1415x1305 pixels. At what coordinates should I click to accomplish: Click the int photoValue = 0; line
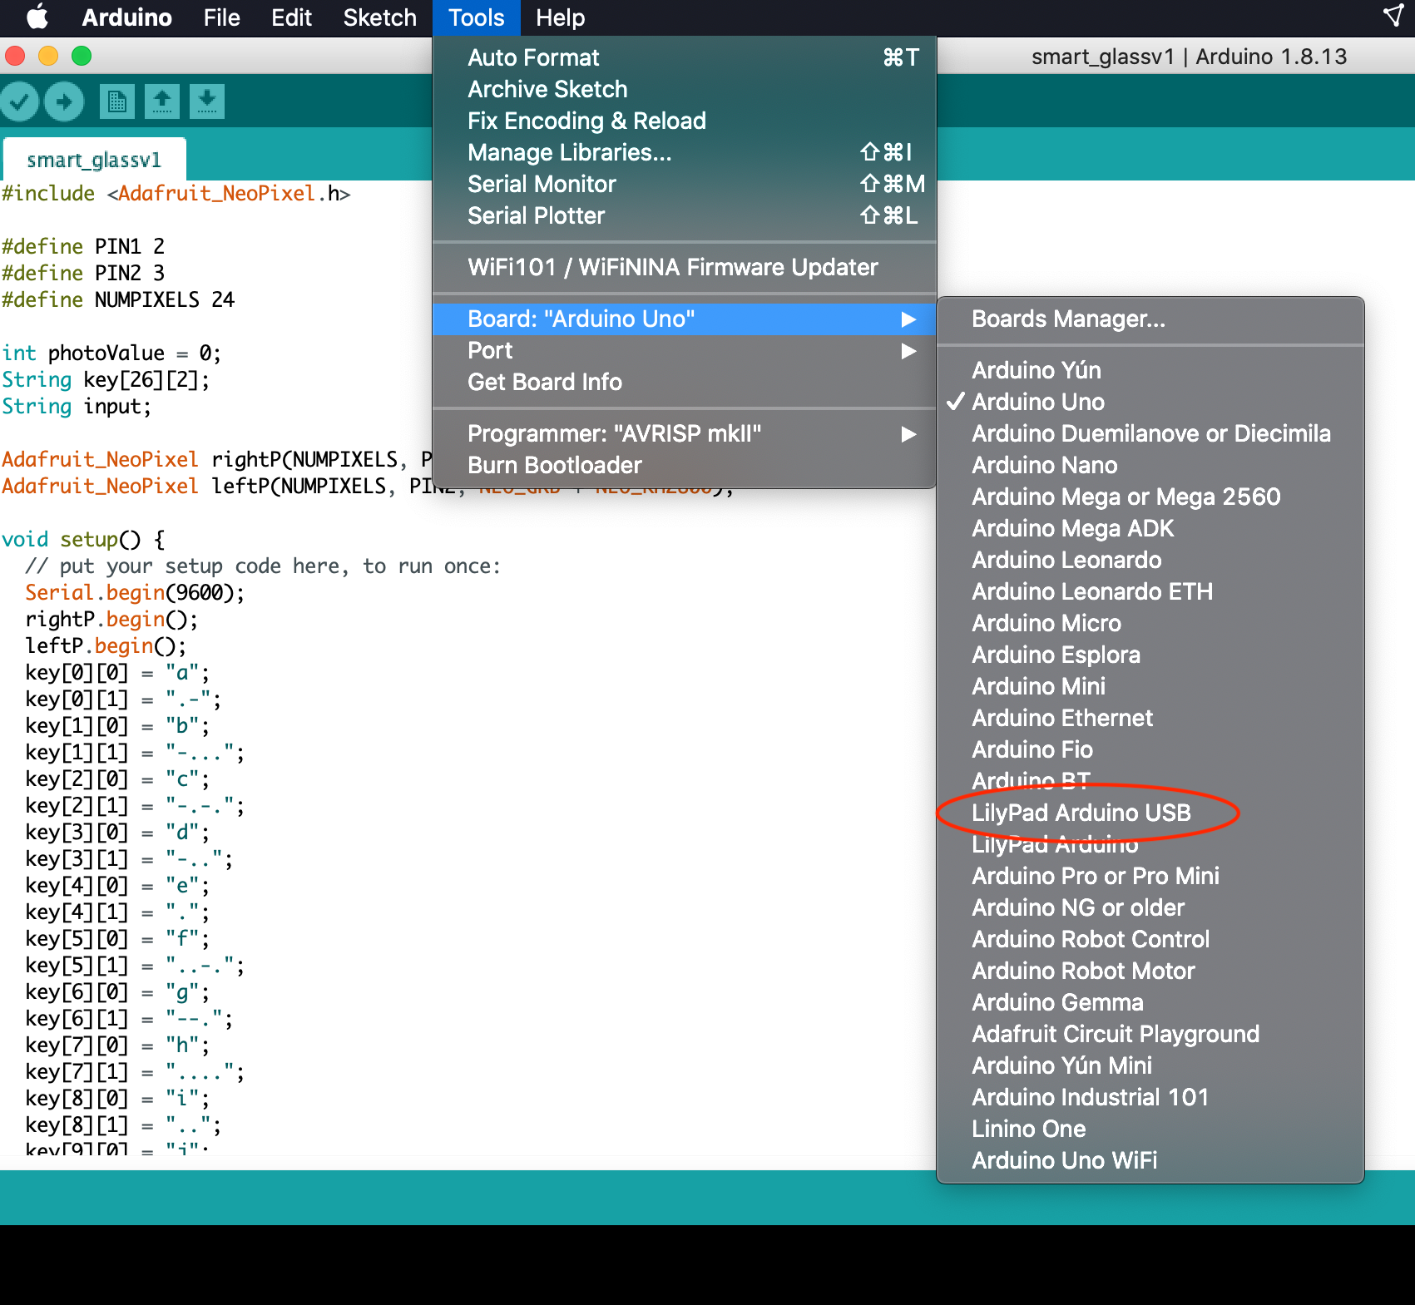point(111,353)
